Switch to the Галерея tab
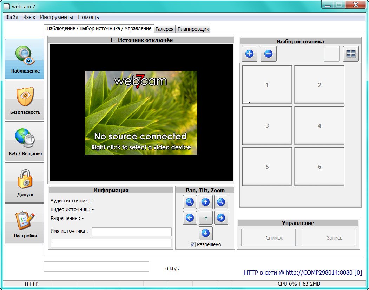This screenshot has width=369, height=290. click(x=164, y=29)
